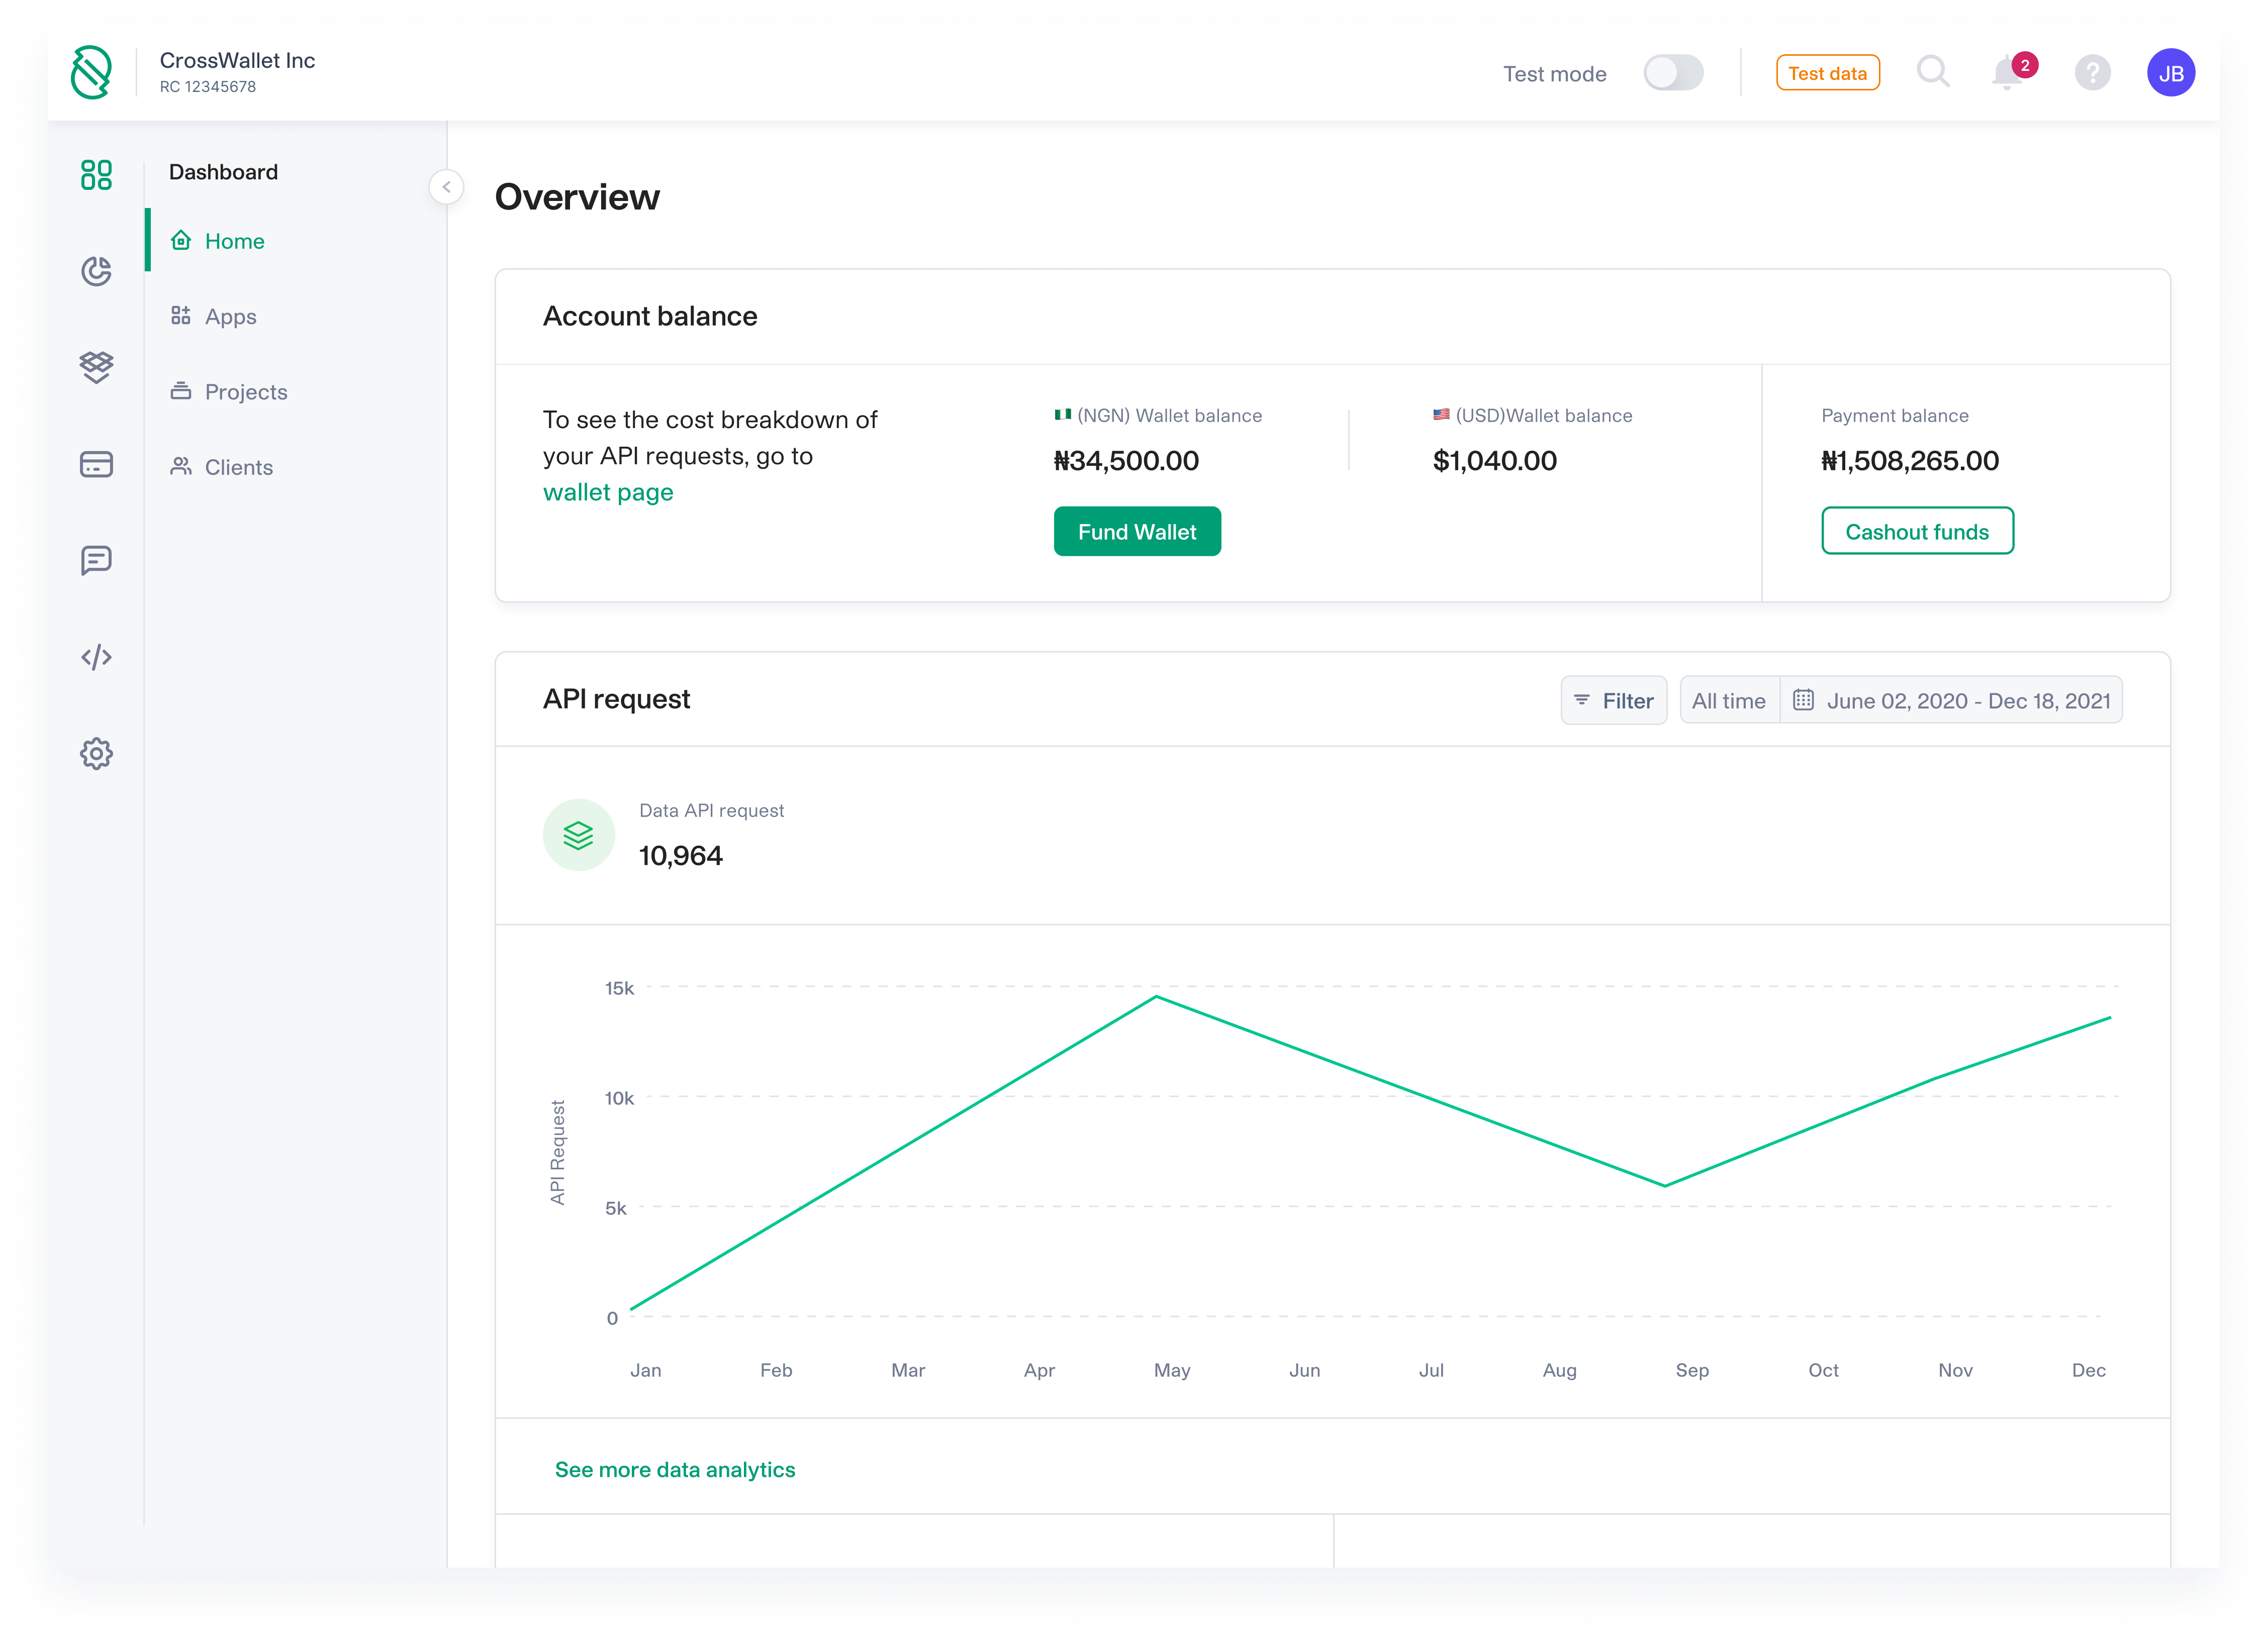Viewport: 2268px width, 1640px height.
Task: Select Clients in Dashboard menu
Action: (x=238, y=468)
